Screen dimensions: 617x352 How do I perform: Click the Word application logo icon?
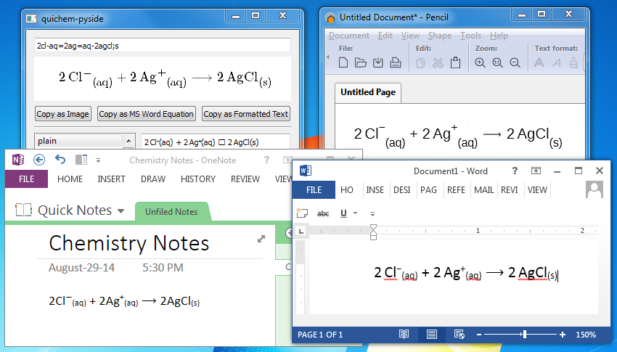click(306, 171)
